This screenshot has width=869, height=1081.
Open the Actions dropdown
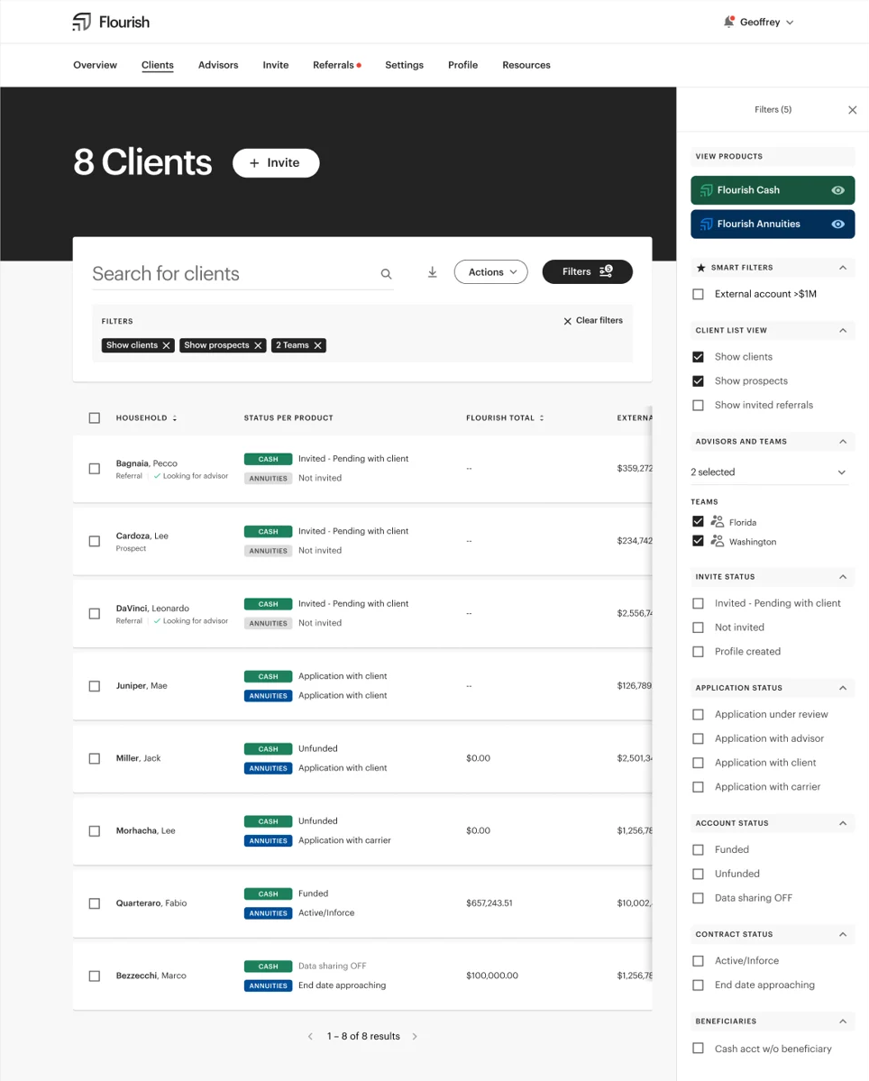490,272
